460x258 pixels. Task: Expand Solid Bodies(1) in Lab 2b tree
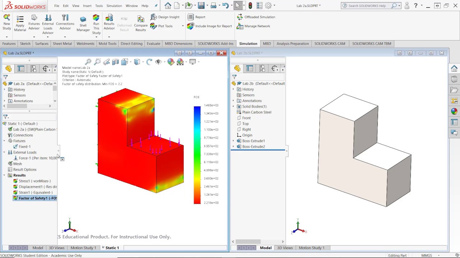233,106
